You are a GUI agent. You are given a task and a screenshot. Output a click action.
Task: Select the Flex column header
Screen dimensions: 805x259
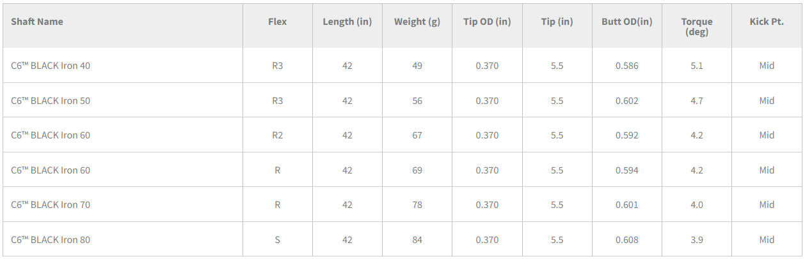pyautogui.click(x=277, y=22)
